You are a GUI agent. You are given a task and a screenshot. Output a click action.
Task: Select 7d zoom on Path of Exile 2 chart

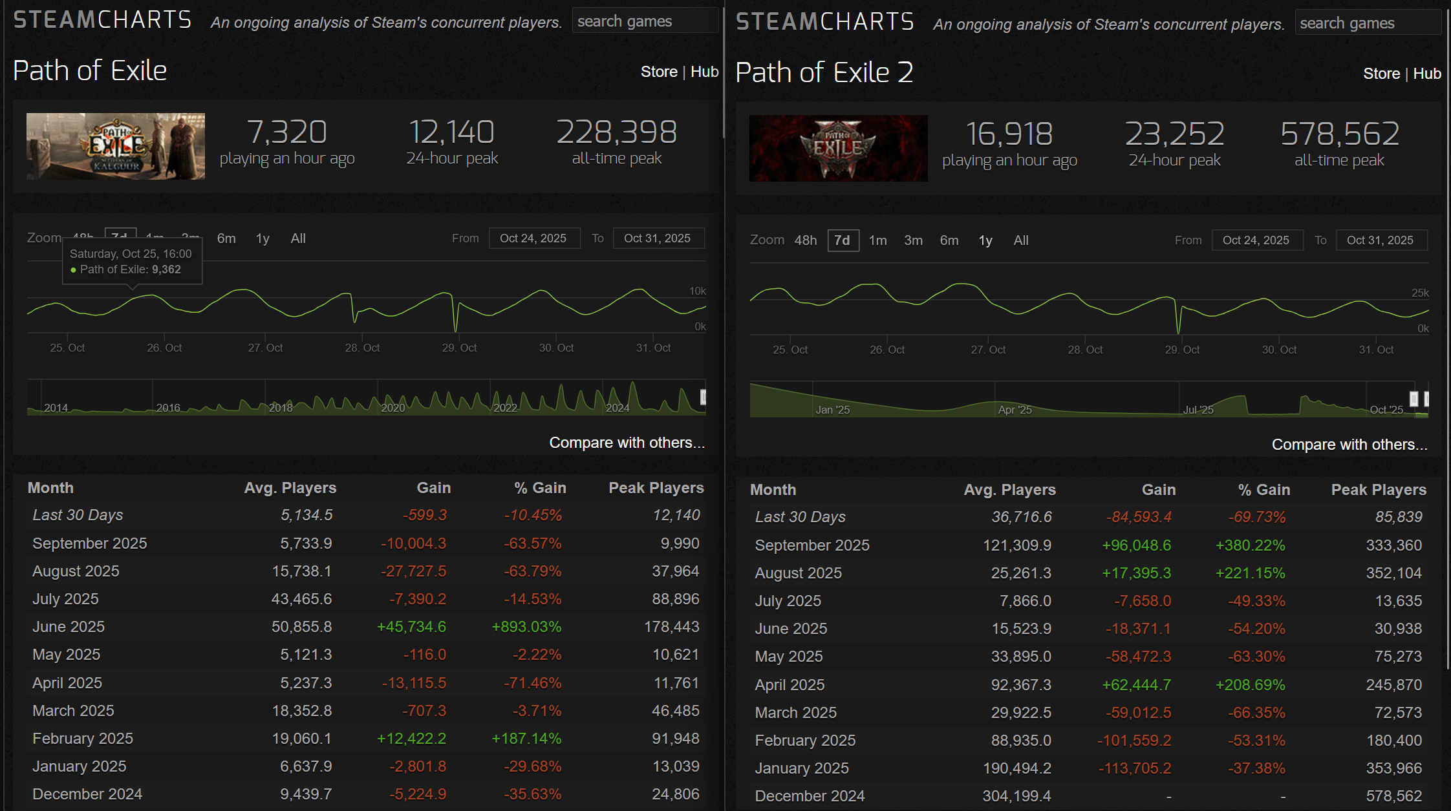click(843, 240)
